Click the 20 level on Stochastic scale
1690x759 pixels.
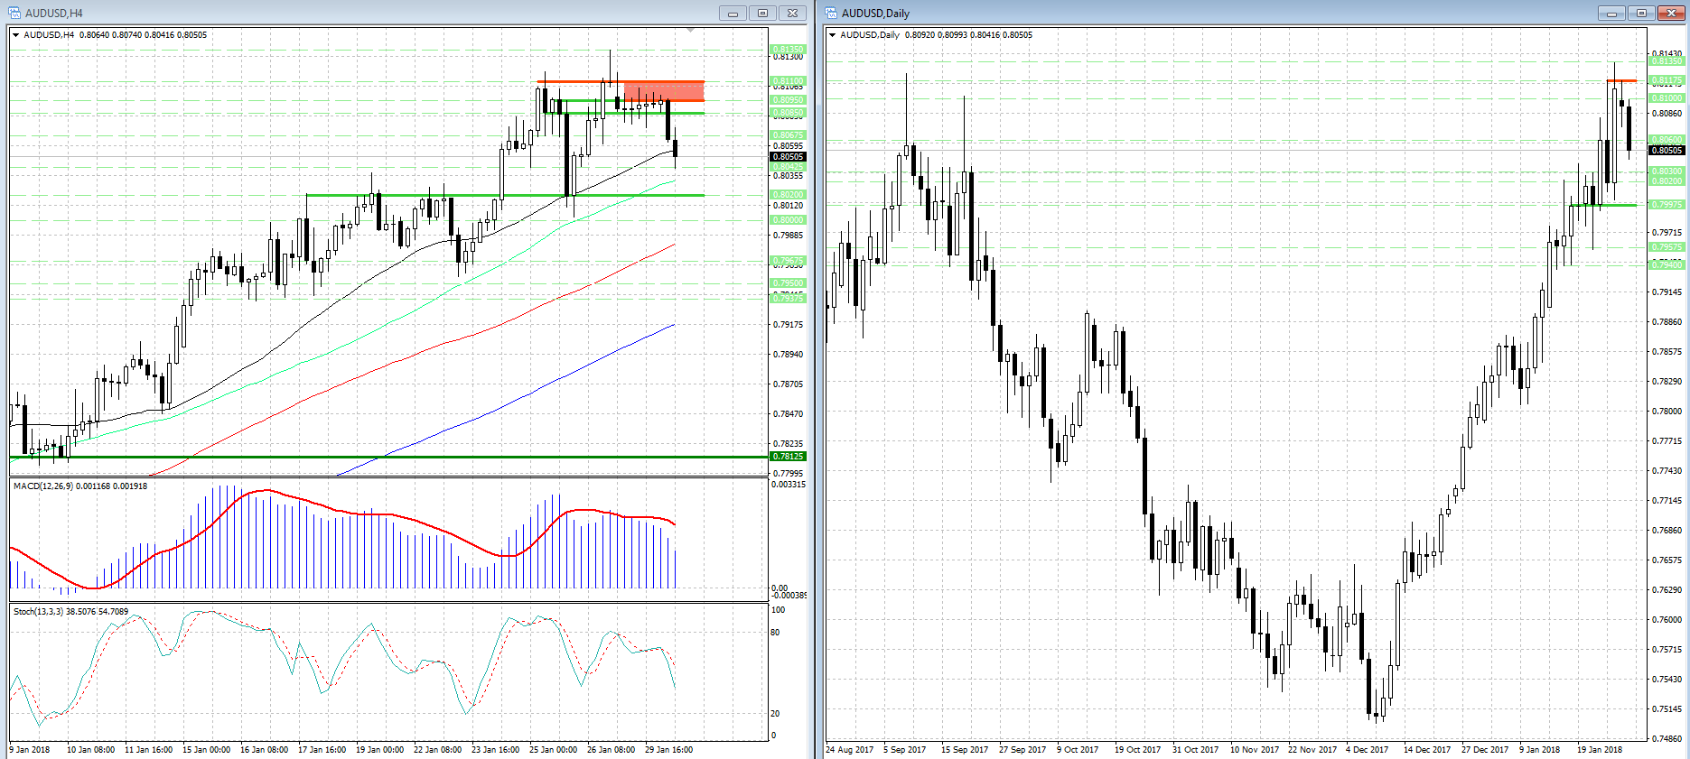775,714
